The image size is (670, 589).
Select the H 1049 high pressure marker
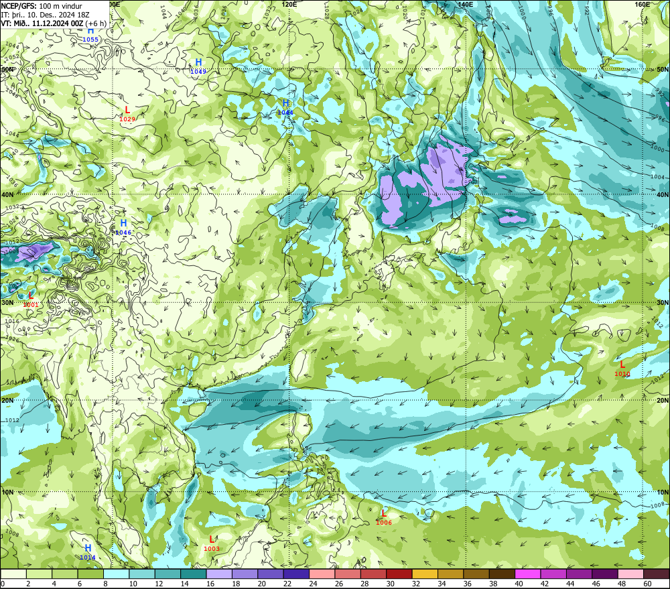(198, 67)
